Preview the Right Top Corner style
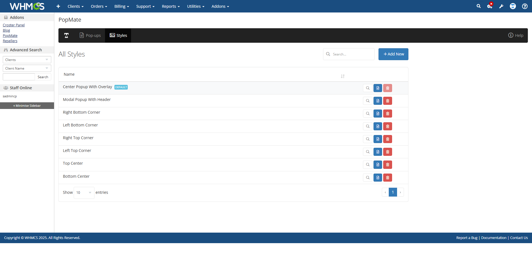 coord(368,139)
